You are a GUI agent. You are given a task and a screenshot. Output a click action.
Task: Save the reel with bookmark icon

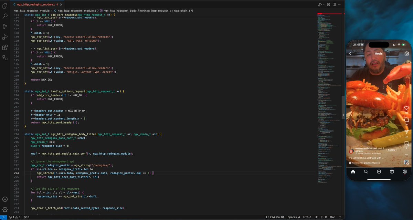(406, 143)
